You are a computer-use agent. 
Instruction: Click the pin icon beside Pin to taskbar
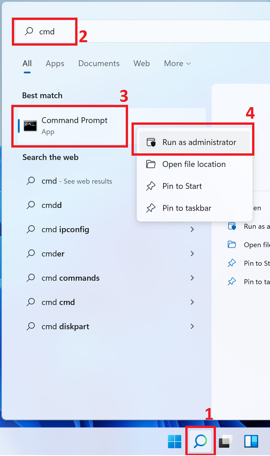[151, 208]
